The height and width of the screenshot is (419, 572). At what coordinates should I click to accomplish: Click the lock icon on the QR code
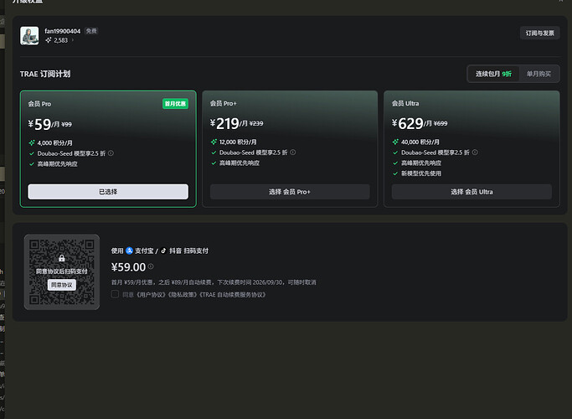click(62, 258)
